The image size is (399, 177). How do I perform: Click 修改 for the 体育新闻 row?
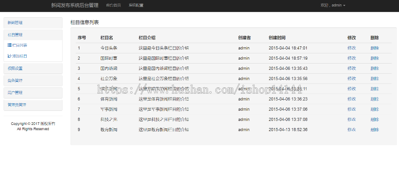click(352, 99)
